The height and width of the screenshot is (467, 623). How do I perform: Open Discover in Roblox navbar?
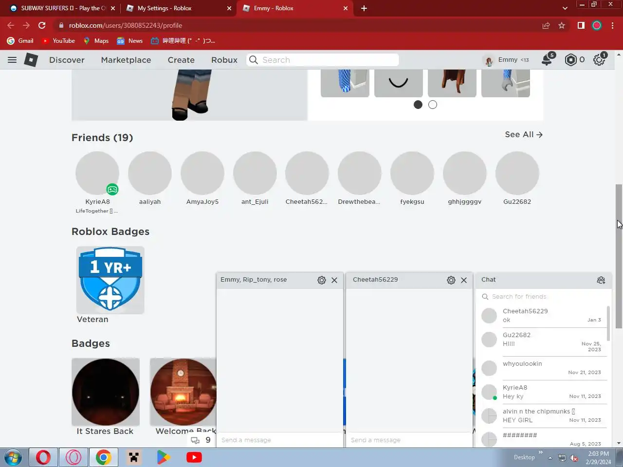(67, 60)
